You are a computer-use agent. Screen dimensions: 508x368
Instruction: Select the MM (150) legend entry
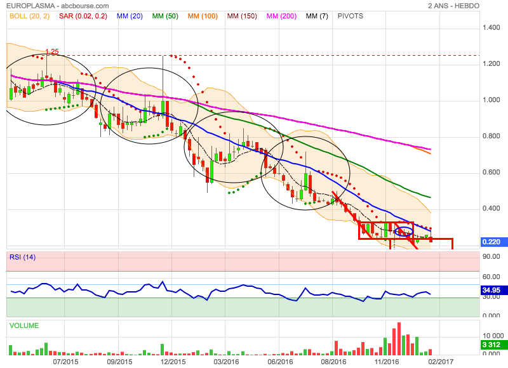pos(242,16)
